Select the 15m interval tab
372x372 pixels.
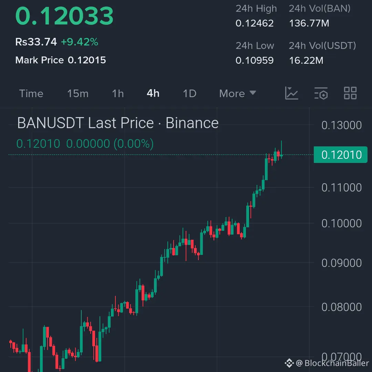pyautogui.click(x=77, y=93)
